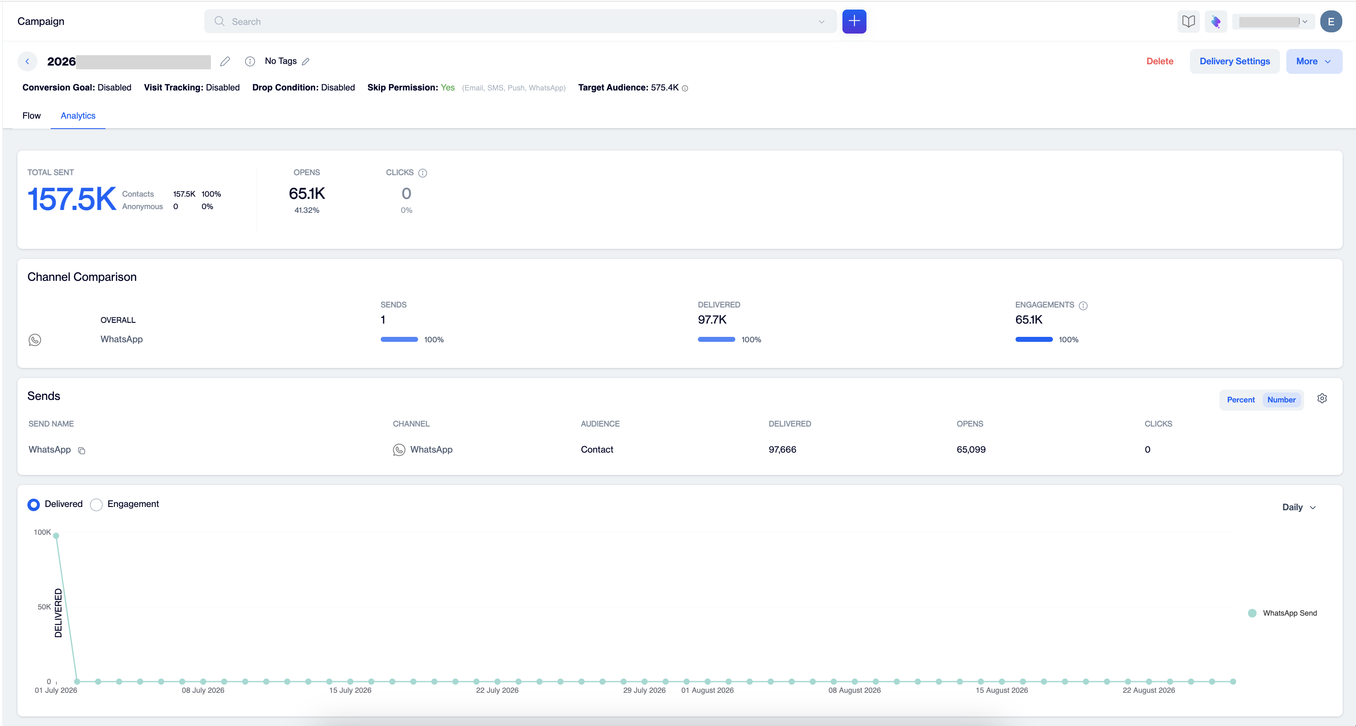This screenshot has height=726, width=1356.
Task: Click the AUDIENCE column header
Action: [600, 424]
